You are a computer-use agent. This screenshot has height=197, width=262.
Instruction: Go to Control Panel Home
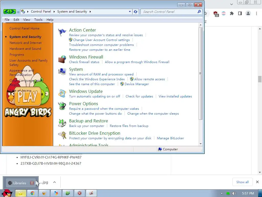(24, 28)
